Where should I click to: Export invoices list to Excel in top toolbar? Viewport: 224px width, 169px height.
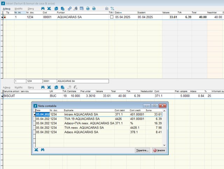[49, 8]
